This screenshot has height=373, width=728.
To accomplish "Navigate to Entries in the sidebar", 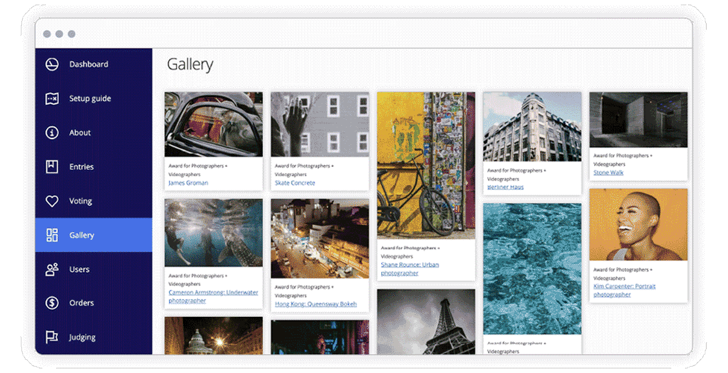I will (x=81, y=166).
